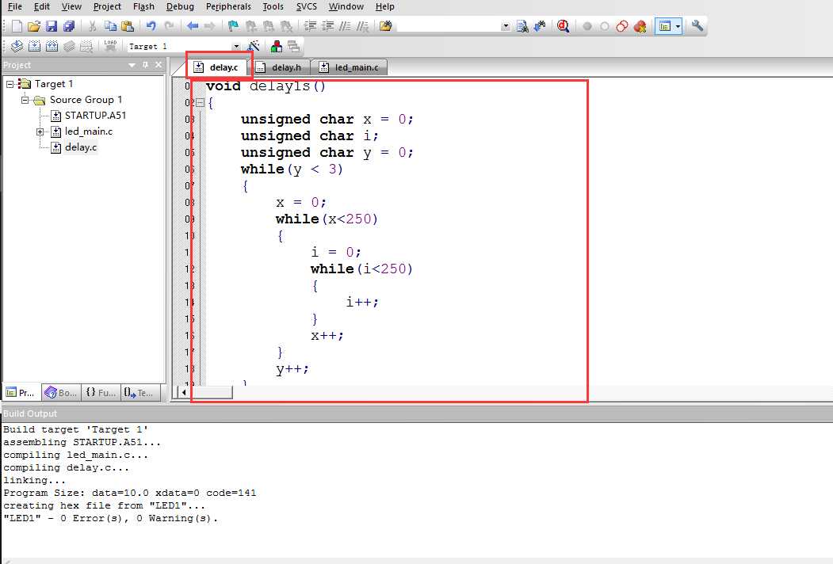
Task: Open the find text combo box dropdown arrow
Action: pos(505,26)
